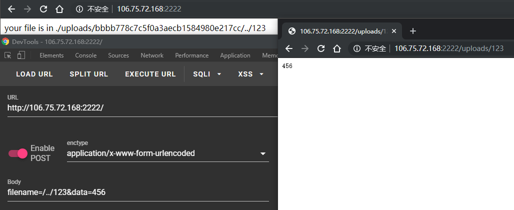Click SPLIT URL button
This screenshot has width=514, height=210.
[x=89, y=74]
